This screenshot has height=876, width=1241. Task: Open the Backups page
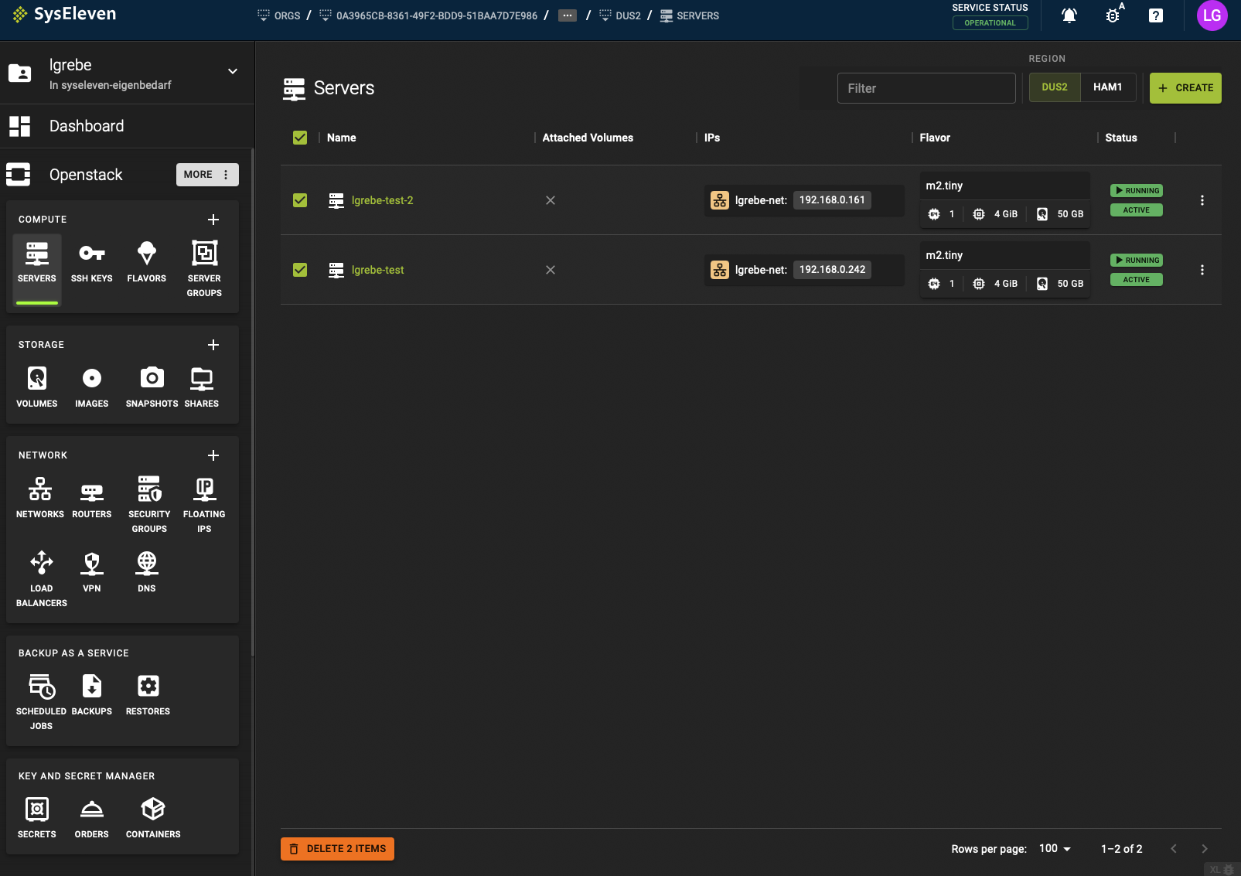tap(92, 696)
